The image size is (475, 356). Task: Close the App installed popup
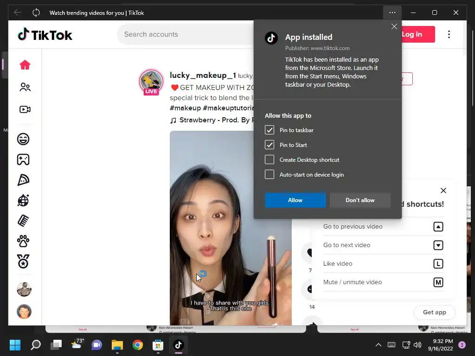[x=394, y=26]
